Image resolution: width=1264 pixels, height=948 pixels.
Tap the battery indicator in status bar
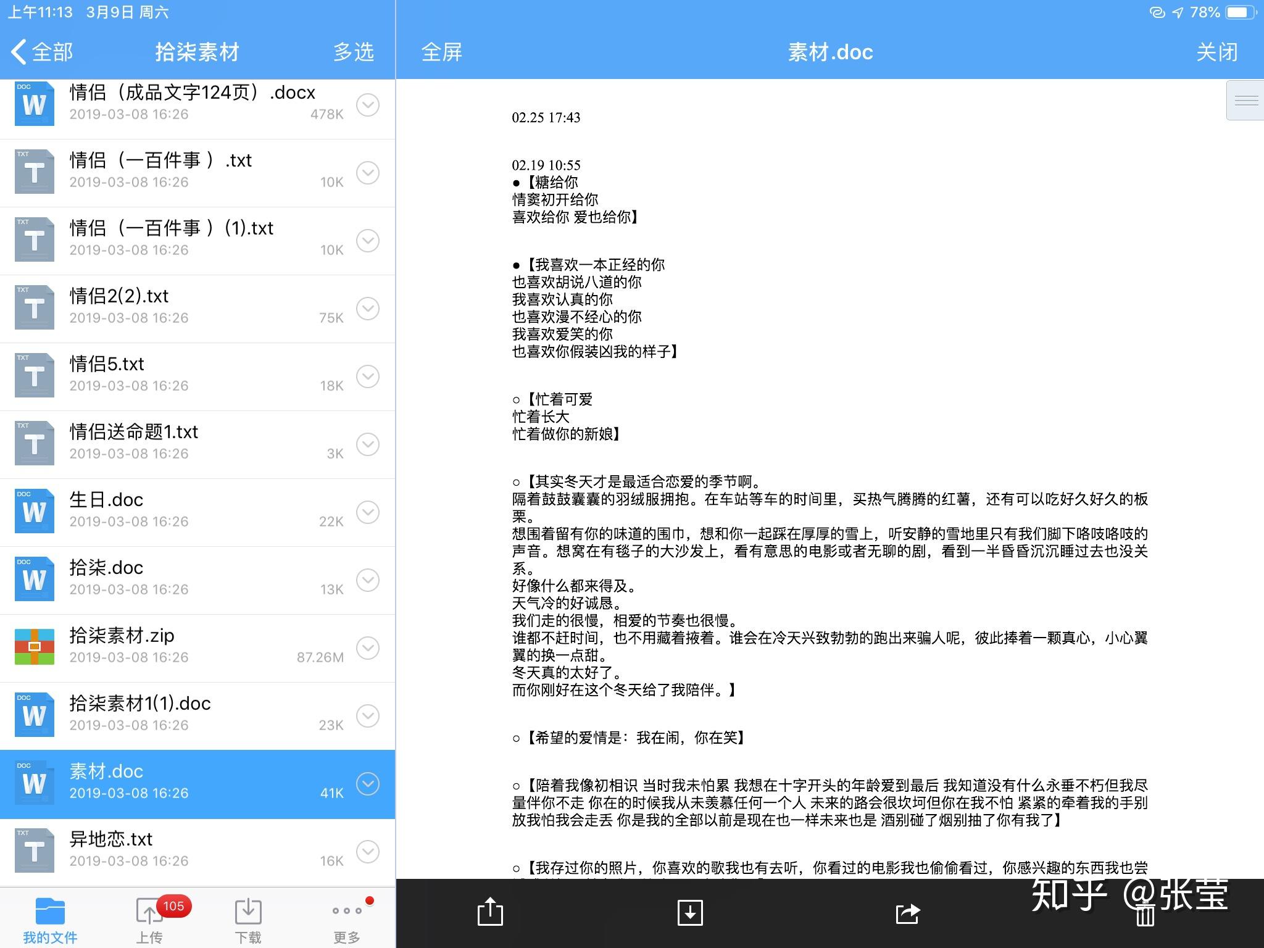(x=1241, y=12)
